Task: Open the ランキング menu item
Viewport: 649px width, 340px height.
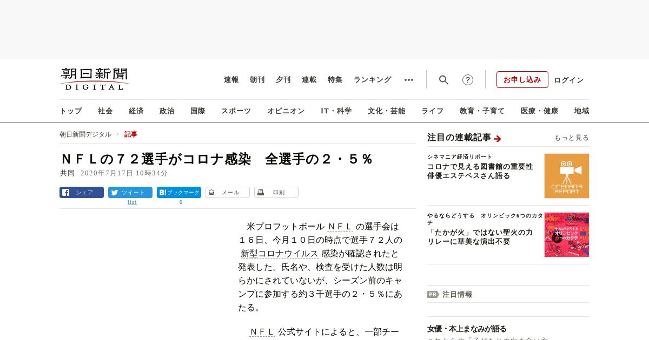Action: [x=373, y=80]
